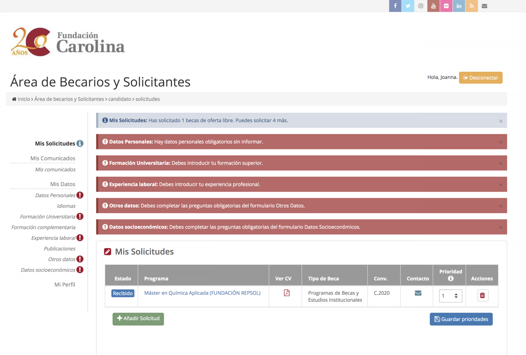Delete the solicitud using the trash icon
Screen dimensions: 526x355
pyautogui.click(x=483, y=295)
